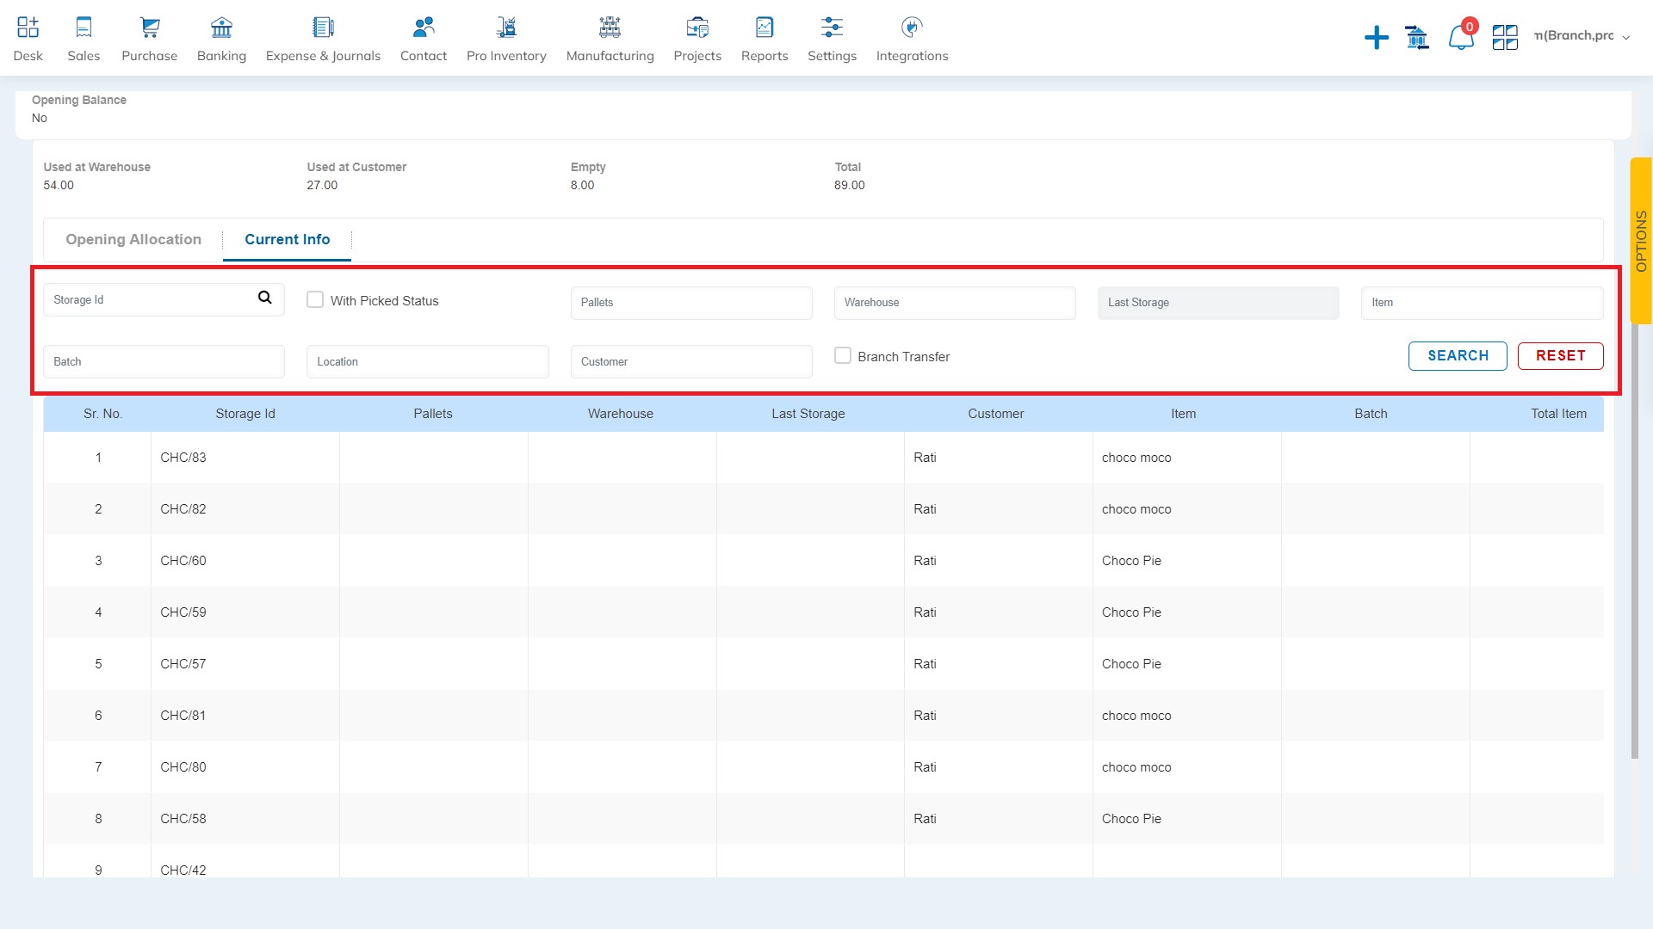Navigate to Purchase module
The height and width of the screenshot is (929, 1653).
click(x=149, y=36)
